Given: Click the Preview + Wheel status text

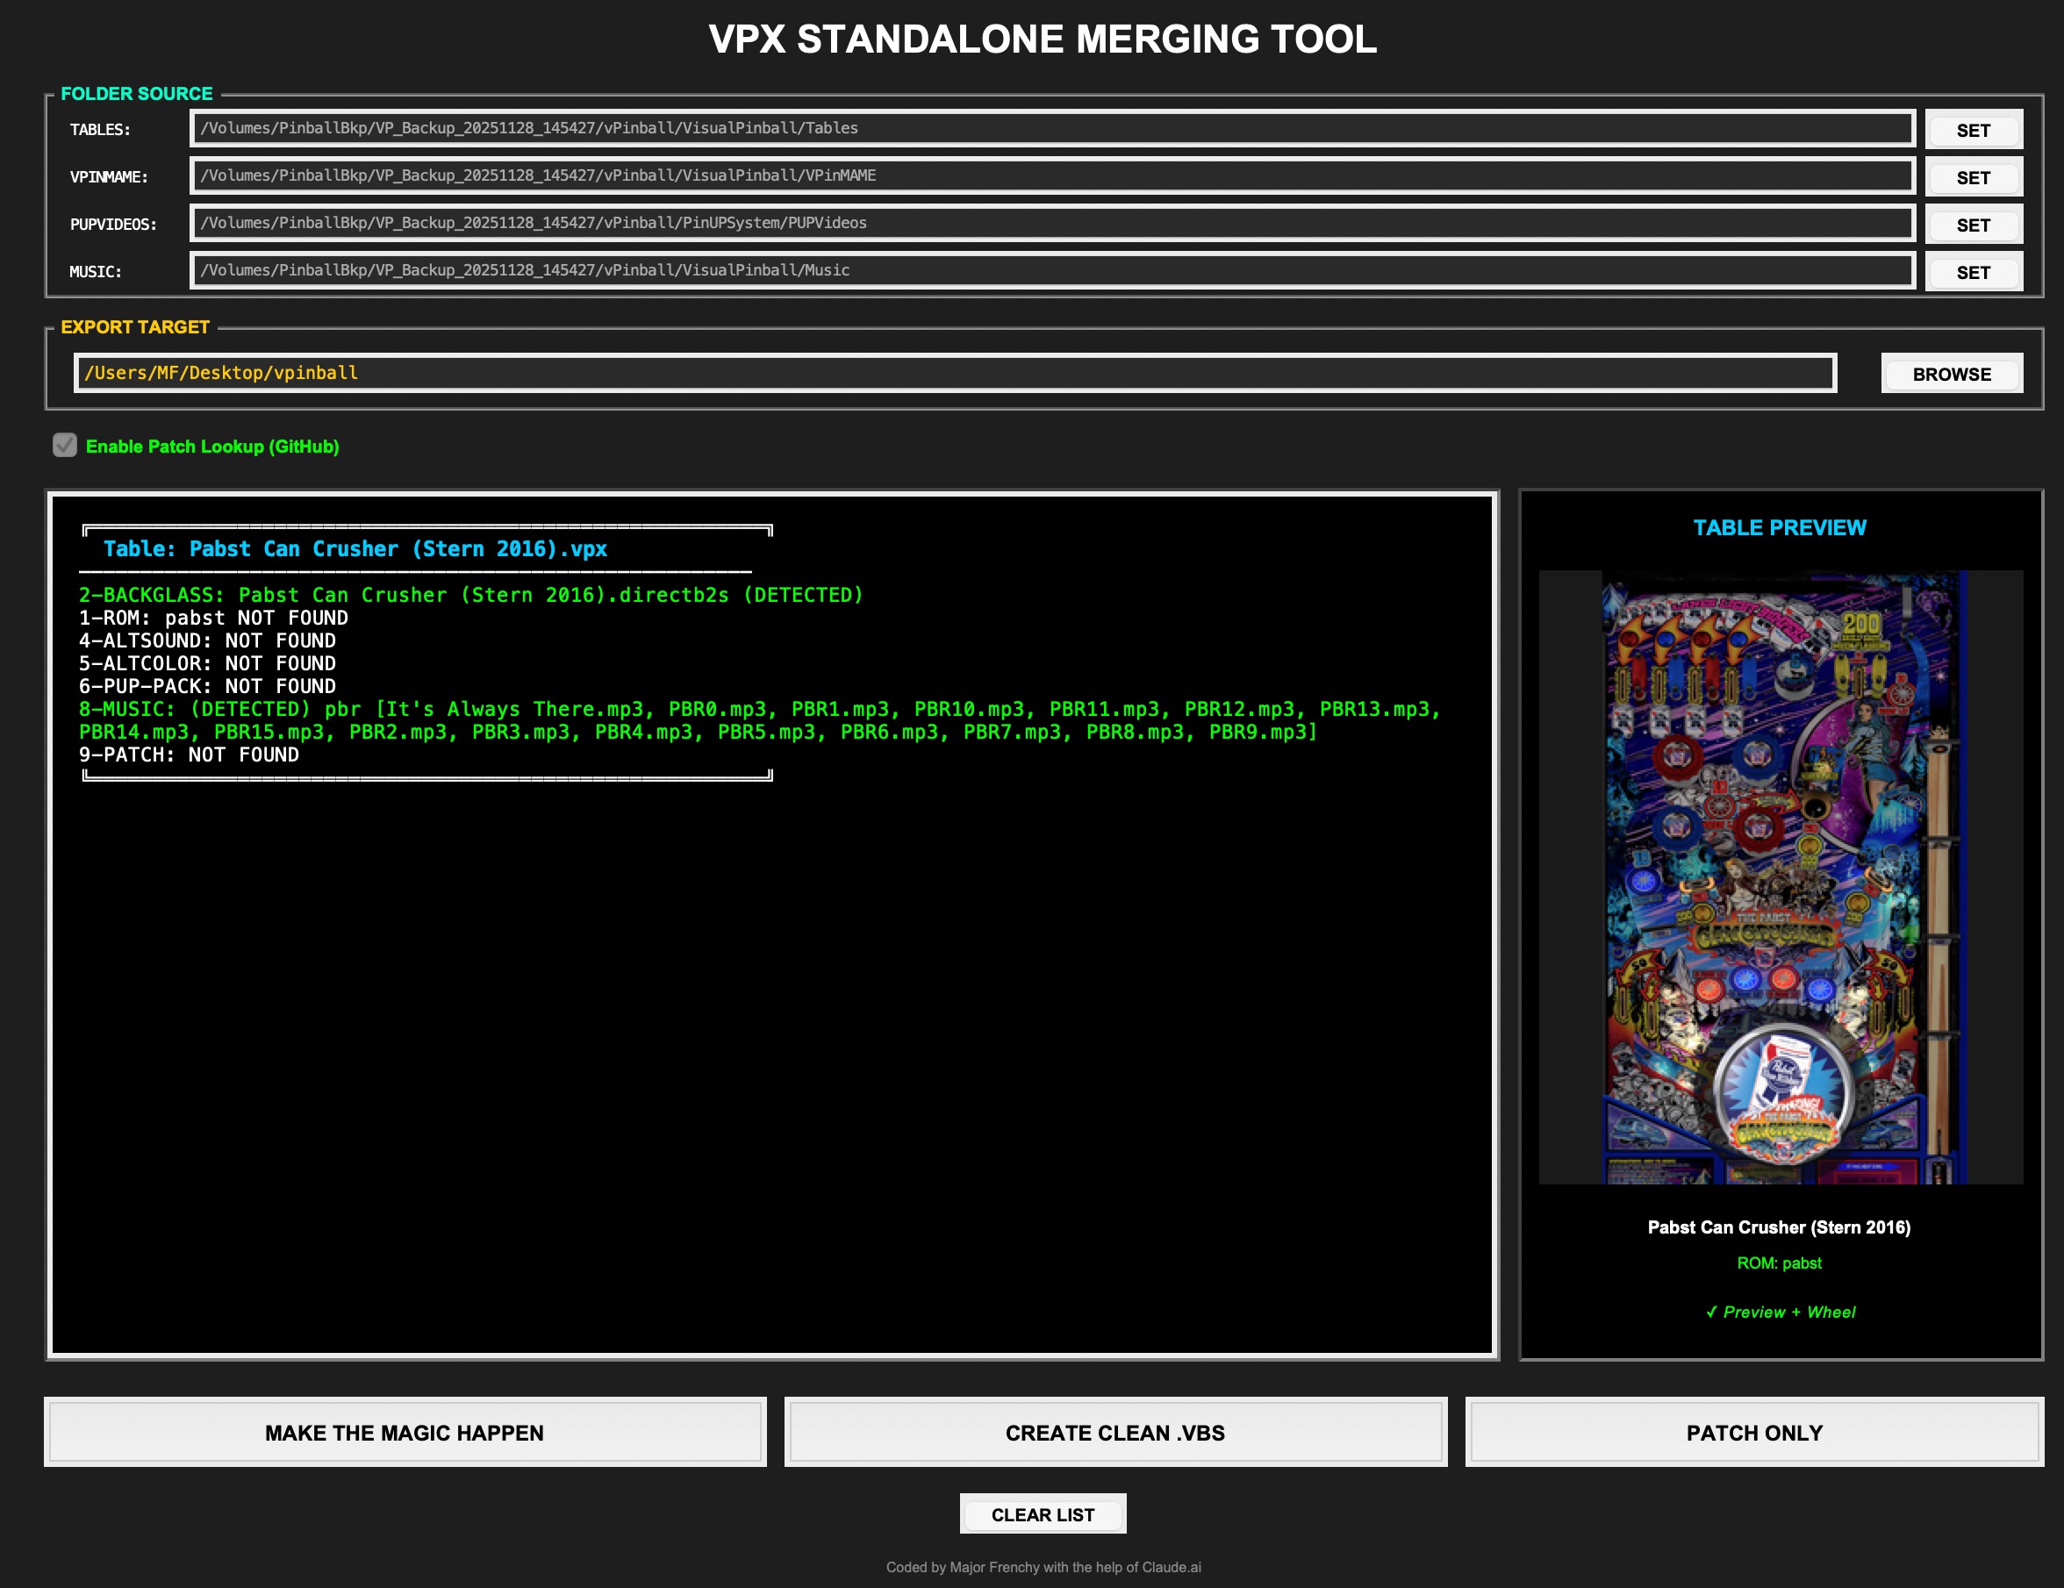Looking at the screenshot, I should (1780, 1313).
